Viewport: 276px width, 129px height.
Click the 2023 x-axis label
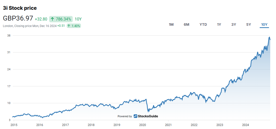pos(220,125)
